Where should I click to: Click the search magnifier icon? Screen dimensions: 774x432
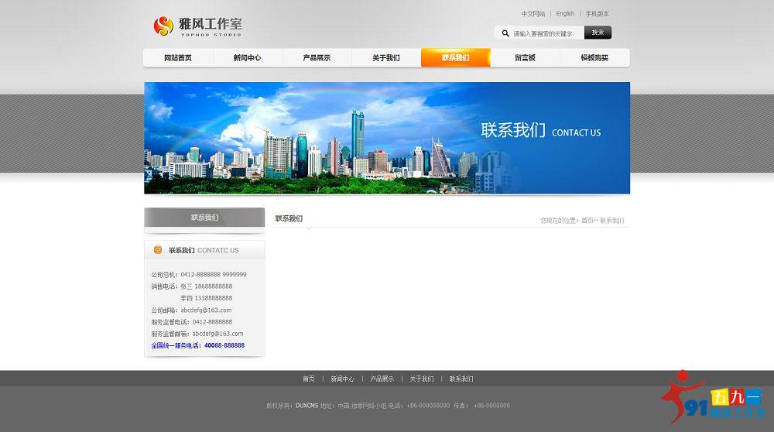[x=505, y=33]
